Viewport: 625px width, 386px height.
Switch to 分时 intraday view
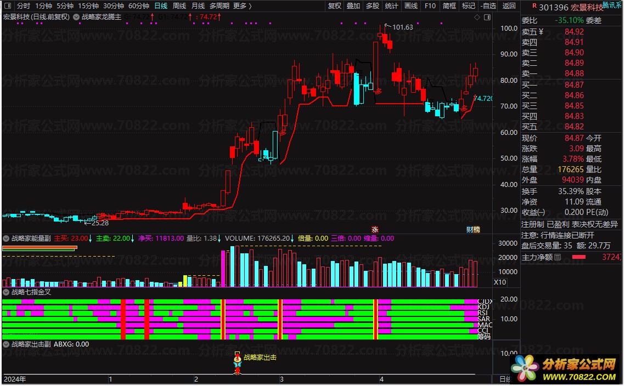[x=24, y=6]
